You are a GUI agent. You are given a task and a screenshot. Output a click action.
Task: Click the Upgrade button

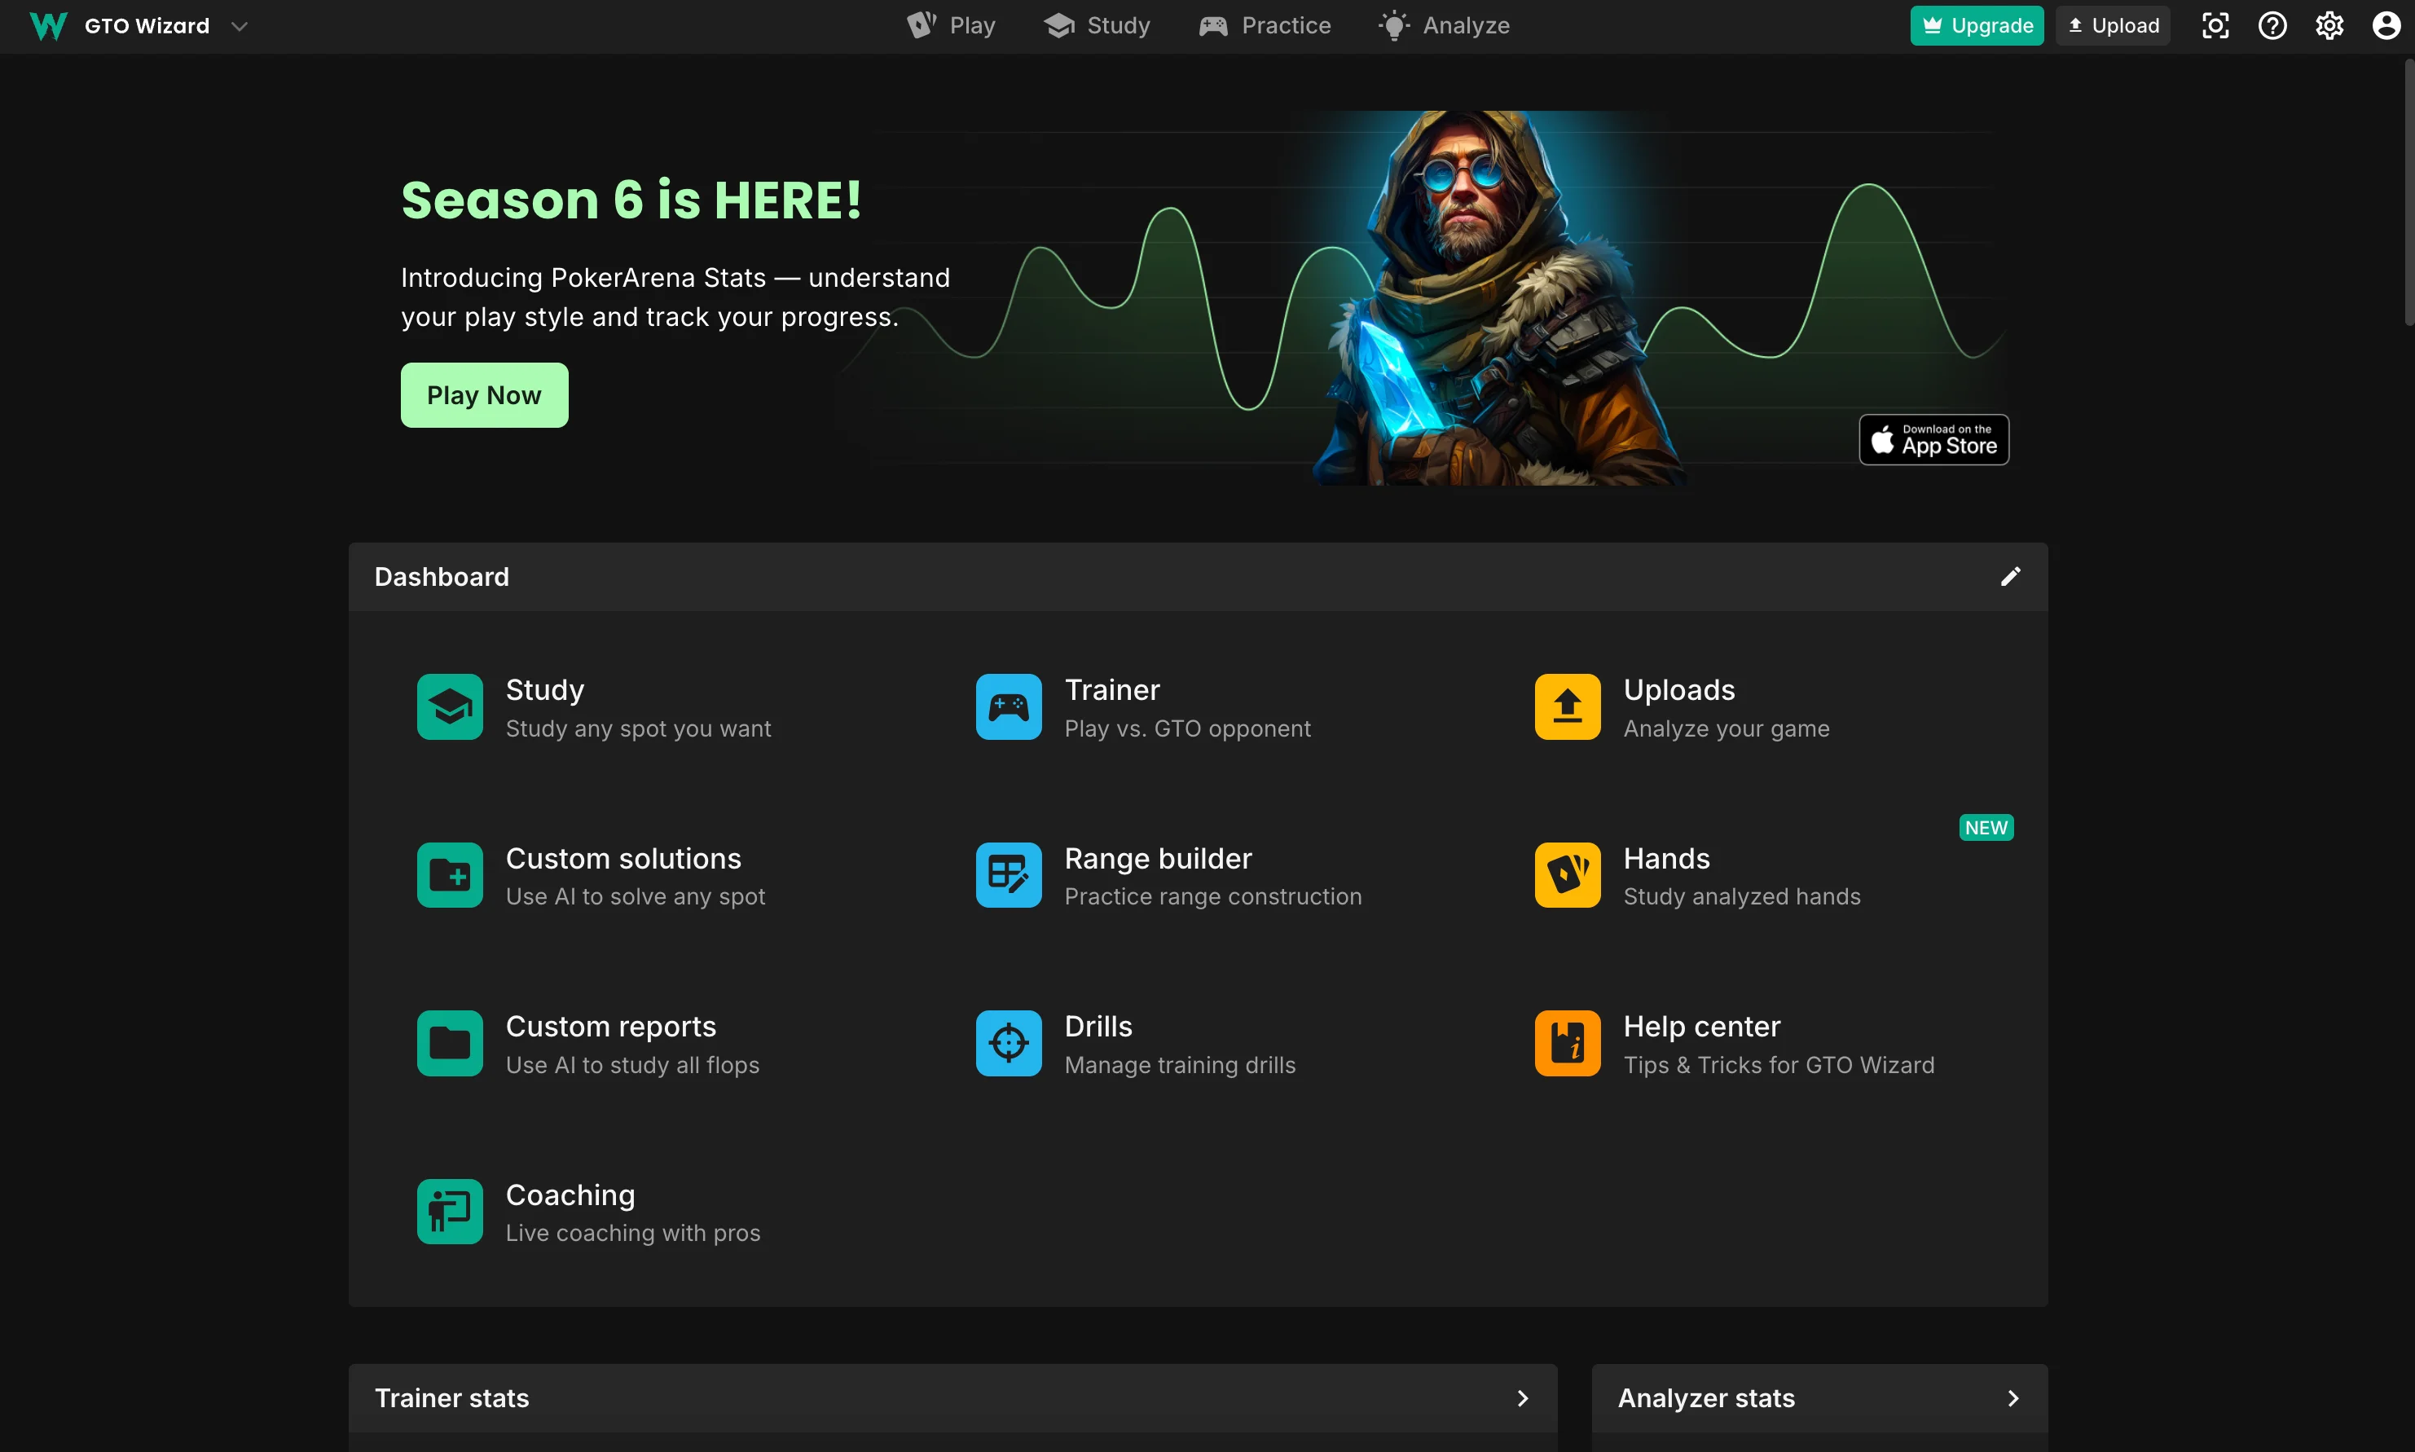(1975, 25)
